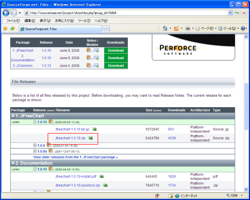This screenshot has height=200, width=250.
Task: Open a new blank tab
Action: pos(106,29)
